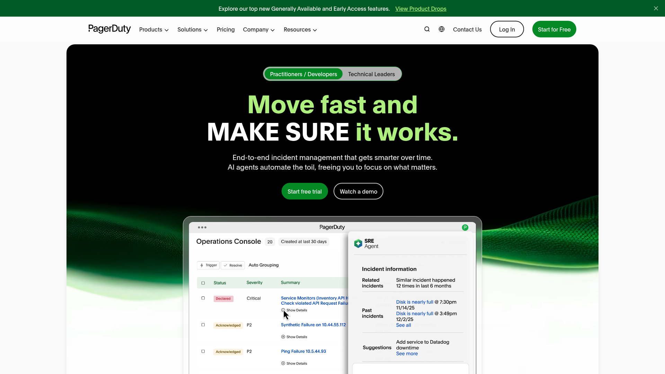Click the Acknowledged badge for Synthetic Failure
This screenshot has height=374, width=665.
[x=228, y=325]
